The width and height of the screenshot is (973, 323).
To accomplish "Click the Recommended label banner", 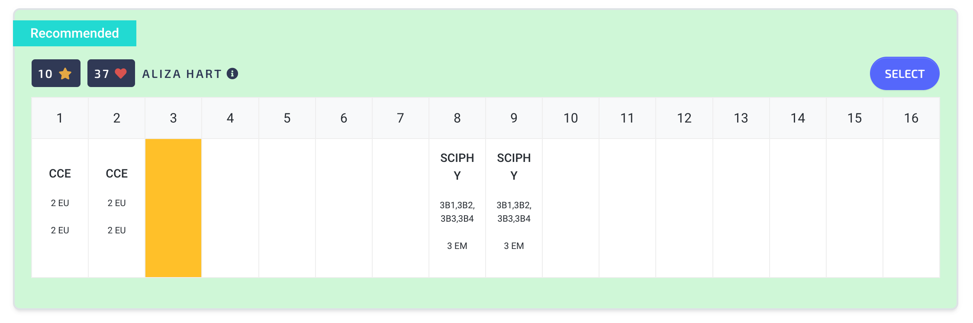I will (x=74, y=33).
